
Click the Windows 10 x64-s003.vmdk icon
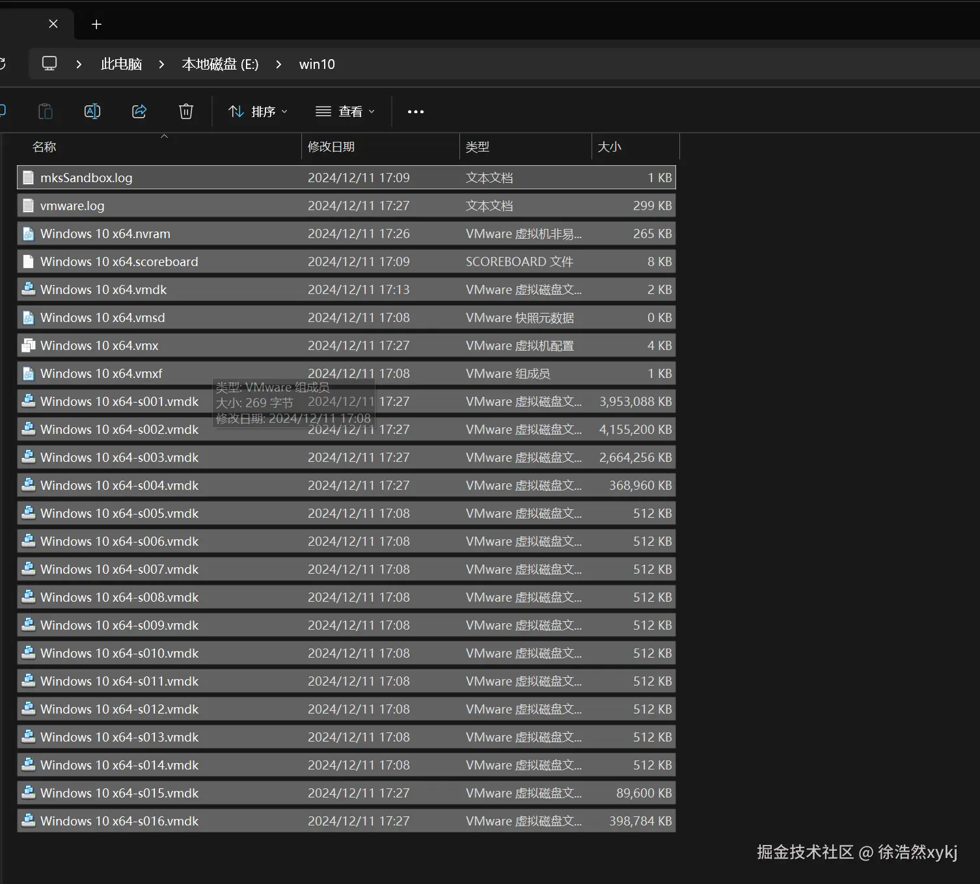(x=28, y=457)
